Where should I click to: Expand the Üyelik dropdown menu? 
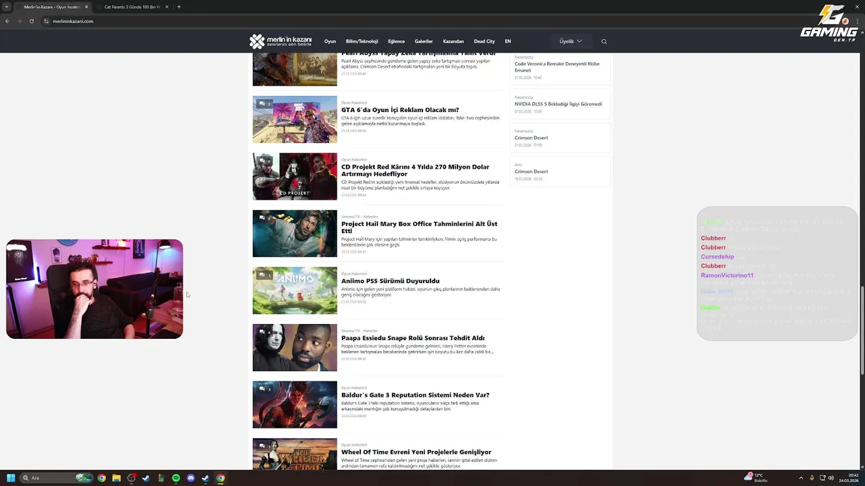(570, 41)
